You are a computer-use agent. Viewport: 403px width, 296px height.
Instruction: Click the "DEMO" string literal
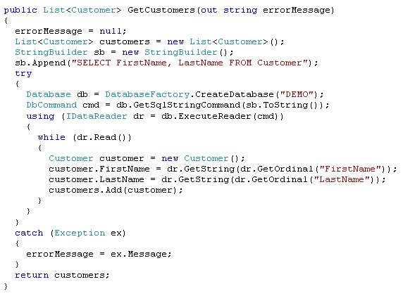coord(297,94)
